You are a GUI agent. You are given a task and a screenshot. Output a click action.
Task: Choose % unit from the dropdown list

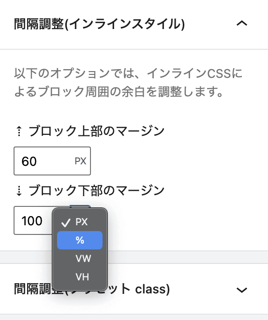coord(80,240)
